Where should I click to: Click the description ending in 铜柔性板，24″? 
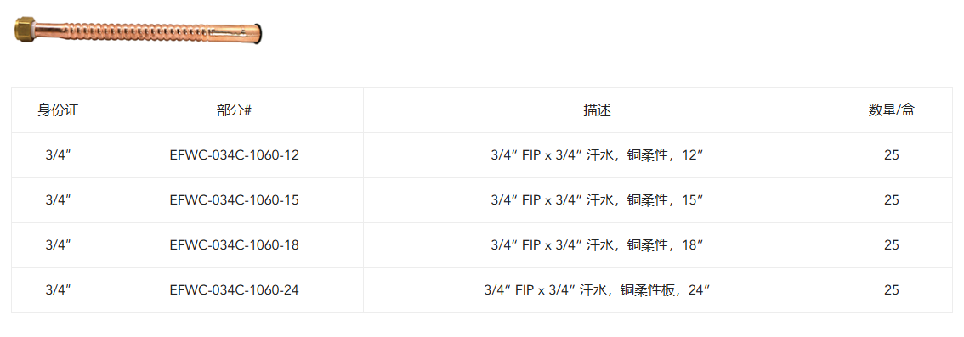(597, 289)
